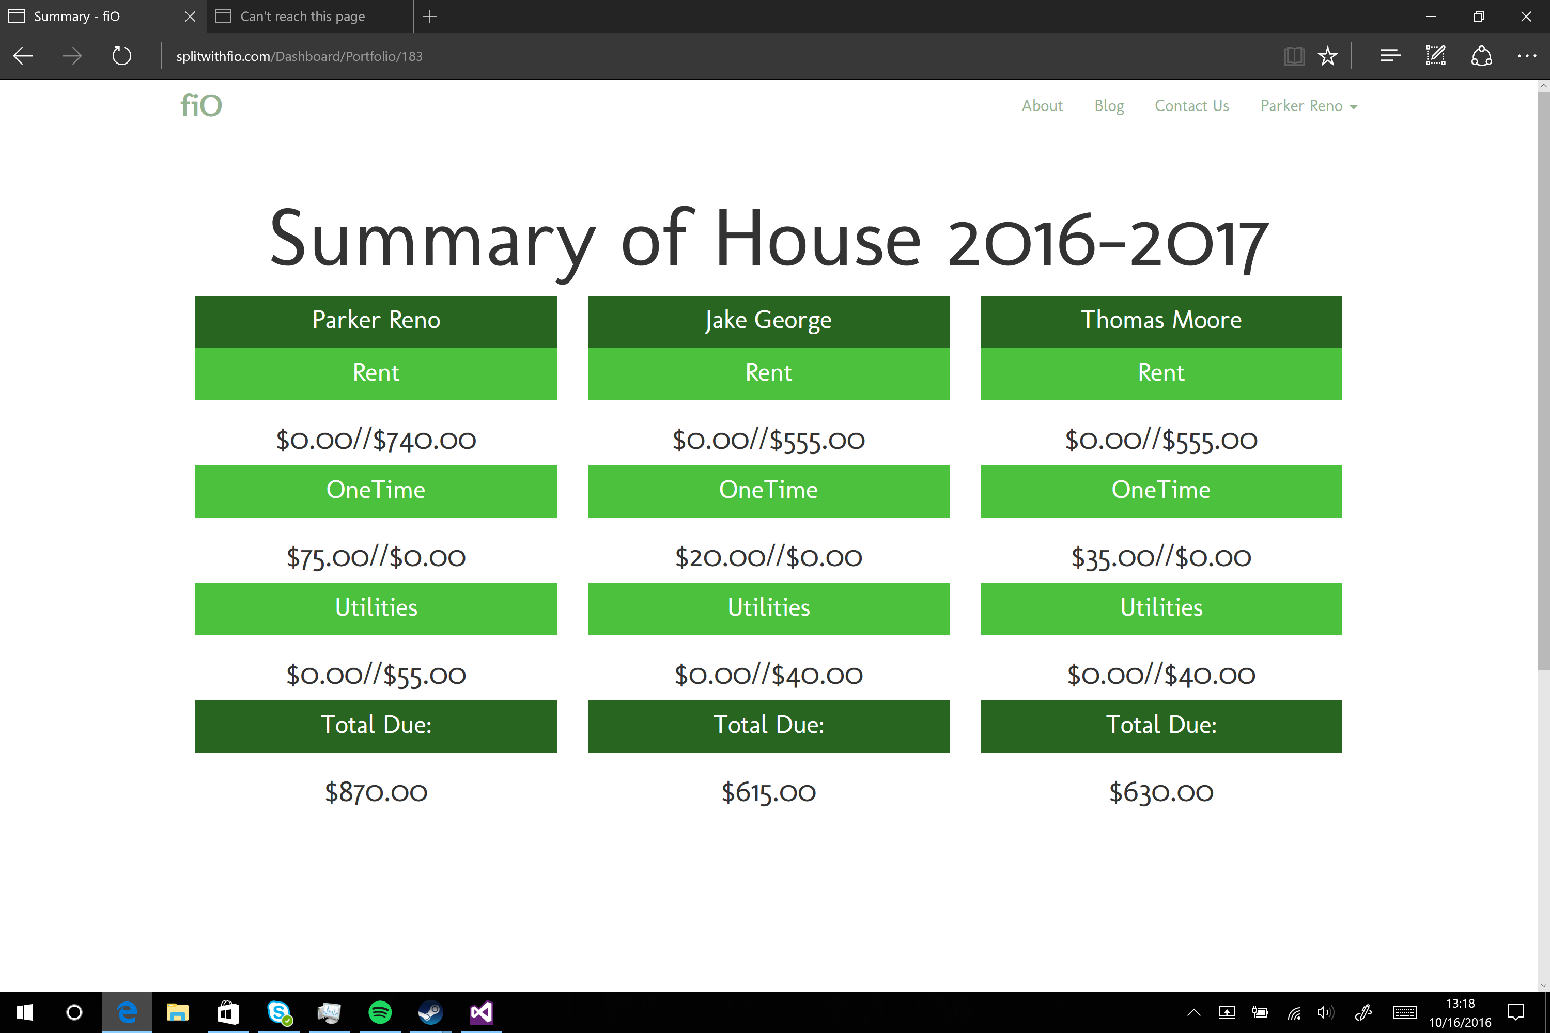Open the Hub lines icon
The width and height of the screenshot is (1550, 1033).
click(1390, 56)
